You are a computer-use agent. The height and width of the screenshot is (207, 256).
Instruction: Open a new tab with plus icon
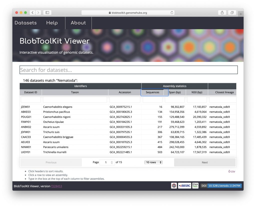[x=241, y=14]
